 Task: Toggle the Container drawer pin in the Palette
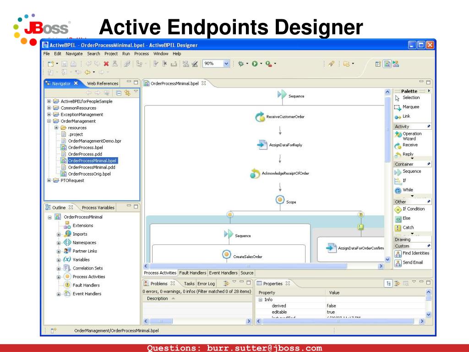click(x=429, y=164)
